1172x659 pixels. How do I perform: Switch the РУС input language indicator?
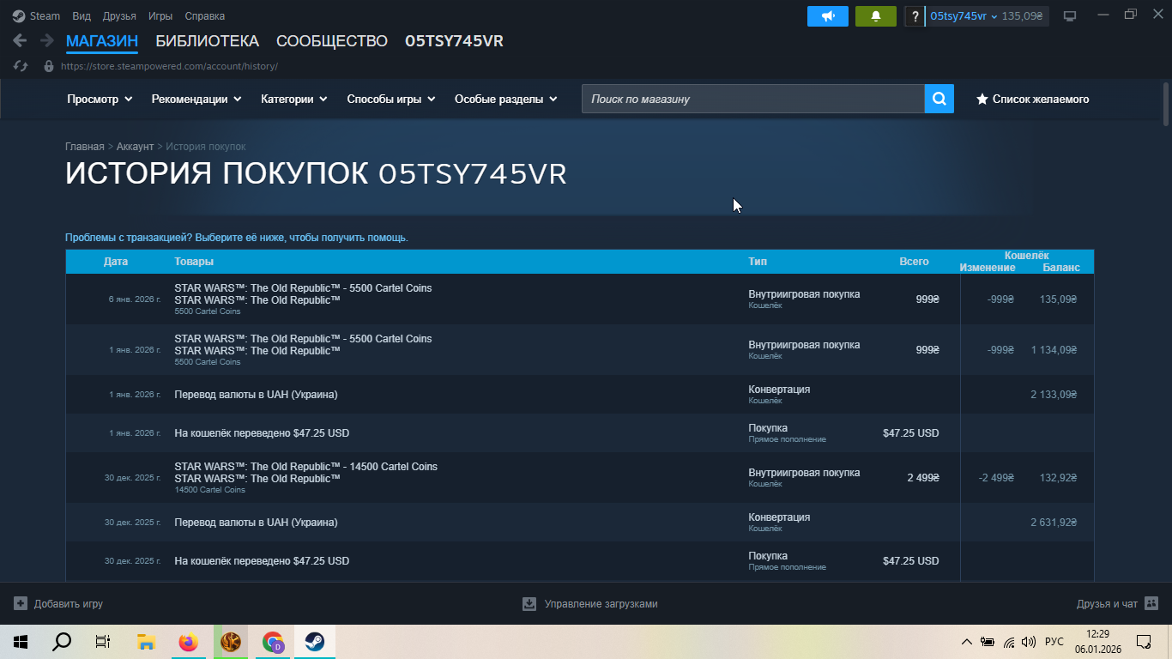pyautogui.click(x=1054, y=642)
